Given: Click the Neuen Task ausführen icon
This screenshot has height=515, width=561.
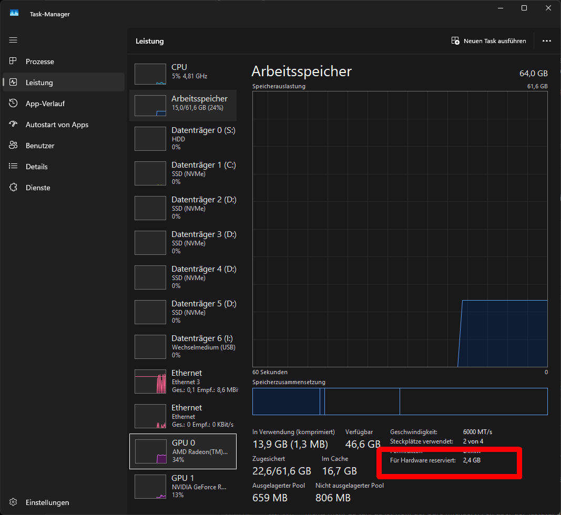Looking at the screenshot, I should (x=455, y=41).
